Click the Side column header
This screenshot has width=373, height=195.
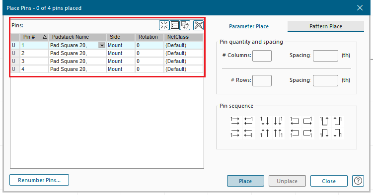click(x=121, y=37)
